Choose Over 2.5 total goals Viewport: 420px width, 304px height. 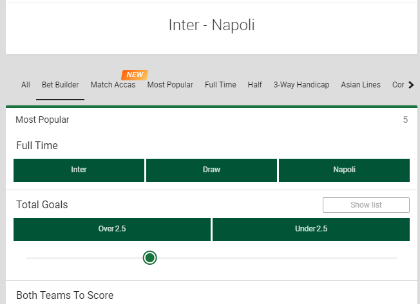point(112,229)
